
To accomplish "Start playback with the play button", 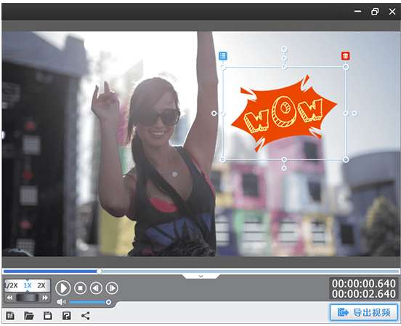I will 63,288.
